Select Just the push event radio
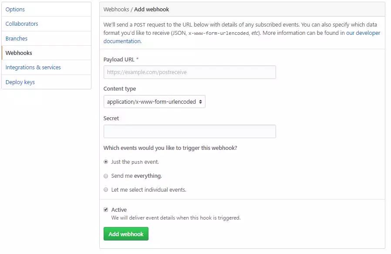 (x=106, y=162)
